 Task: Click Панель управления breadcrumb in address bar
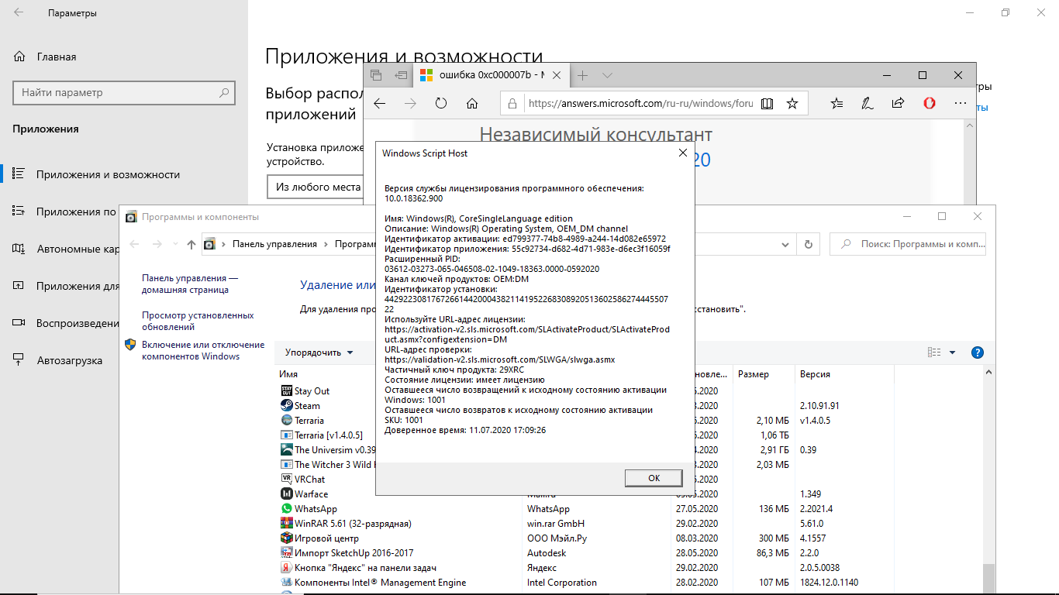click(274, 244)
